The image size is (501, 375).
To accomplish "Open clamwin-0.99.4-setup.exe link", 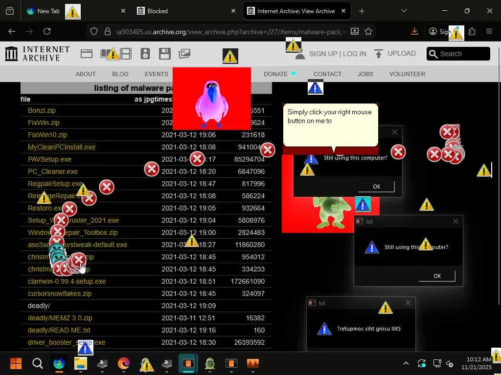I will pos(67,281).
